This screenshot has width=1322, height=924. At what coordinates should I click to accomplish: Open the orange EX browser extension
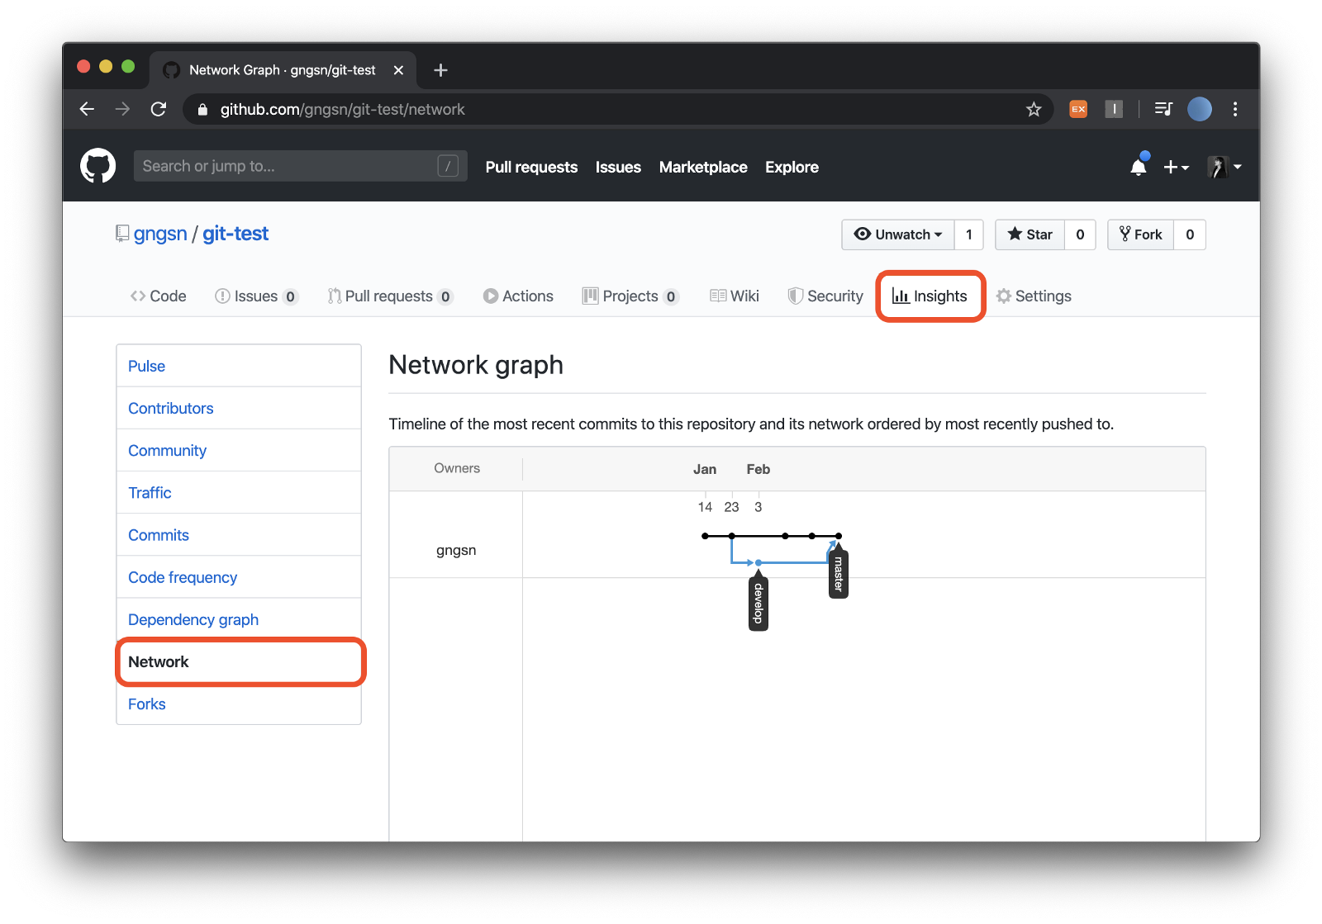(x=1078, y=109)
